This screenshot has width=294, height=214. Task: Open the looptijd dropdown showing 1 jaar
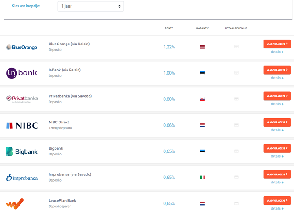90,6
